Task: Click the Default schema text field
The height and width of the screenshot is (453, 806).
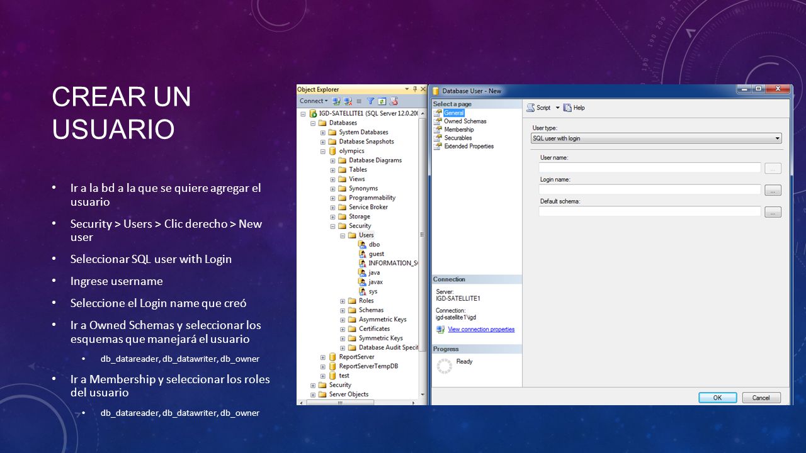Action: click(650, 211)
